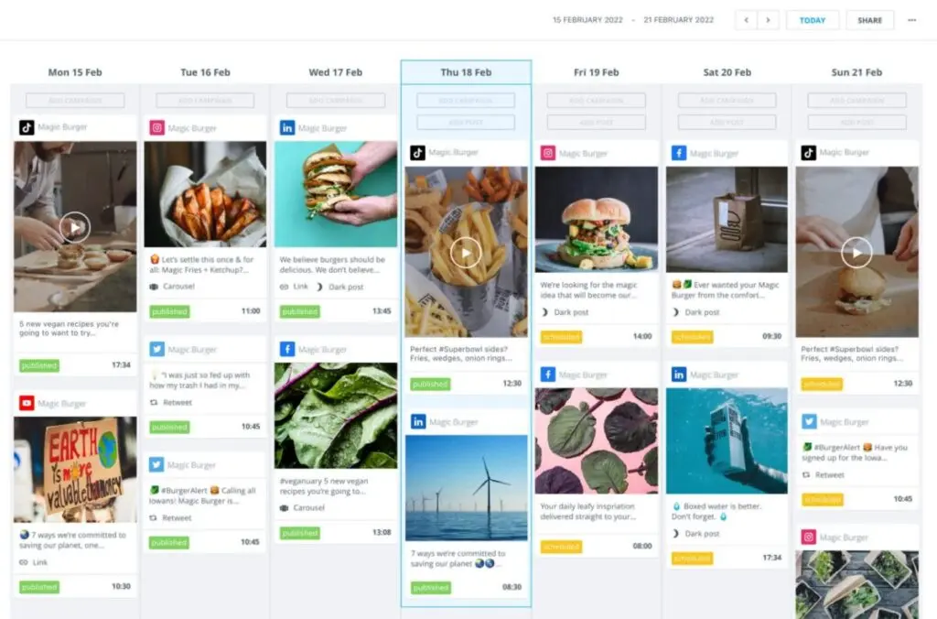This screenshot has width=937, height=619.
Task: Play Monday's vegan recipes video
Action: coord(75,227)
